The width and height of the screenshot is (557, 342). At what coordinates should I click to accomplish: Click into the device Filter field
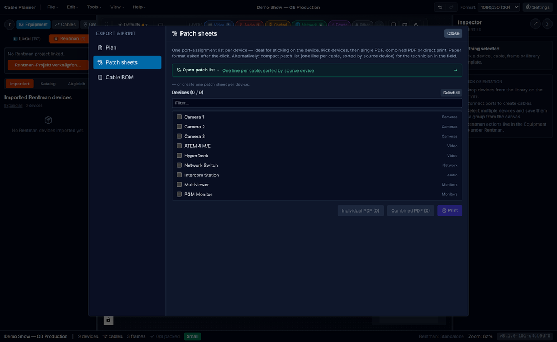[317, 103]
